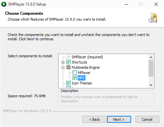Click the SMPlayer installer icon in title bar
The height and width of the screenshot is (127, 164).
pos(4,4)
